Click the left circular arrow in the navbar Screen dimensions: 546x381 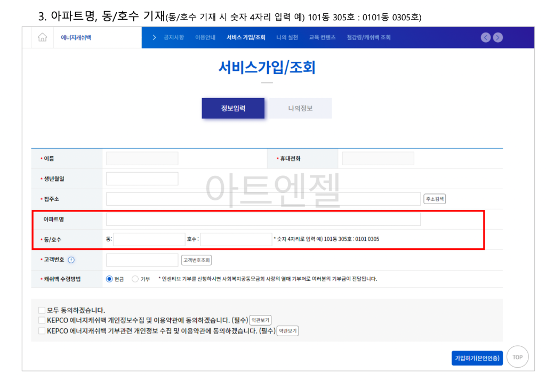[485, 37]
